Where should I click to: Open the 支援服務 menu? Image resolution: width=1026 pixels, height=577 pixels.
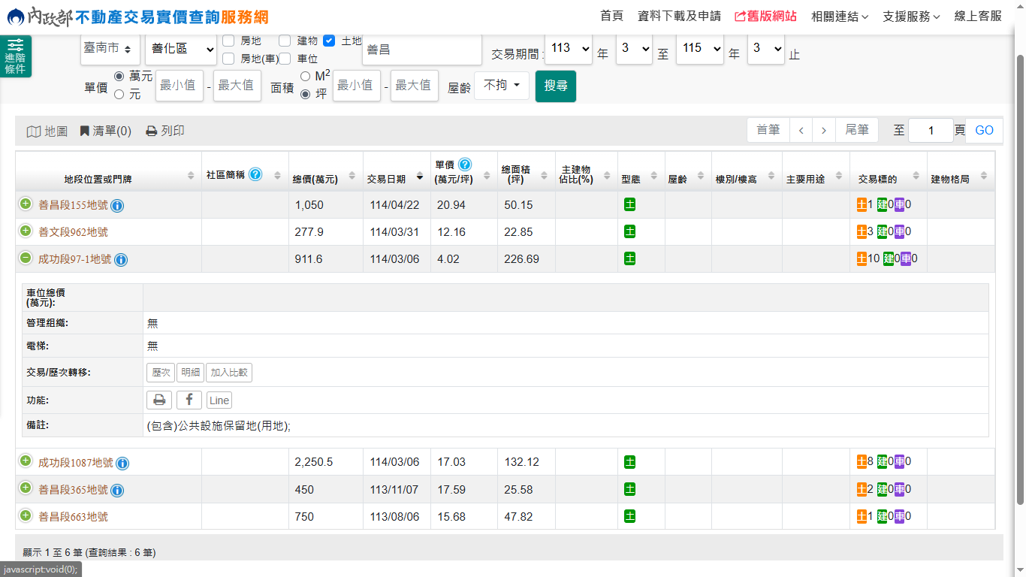[x=911, y=16]
